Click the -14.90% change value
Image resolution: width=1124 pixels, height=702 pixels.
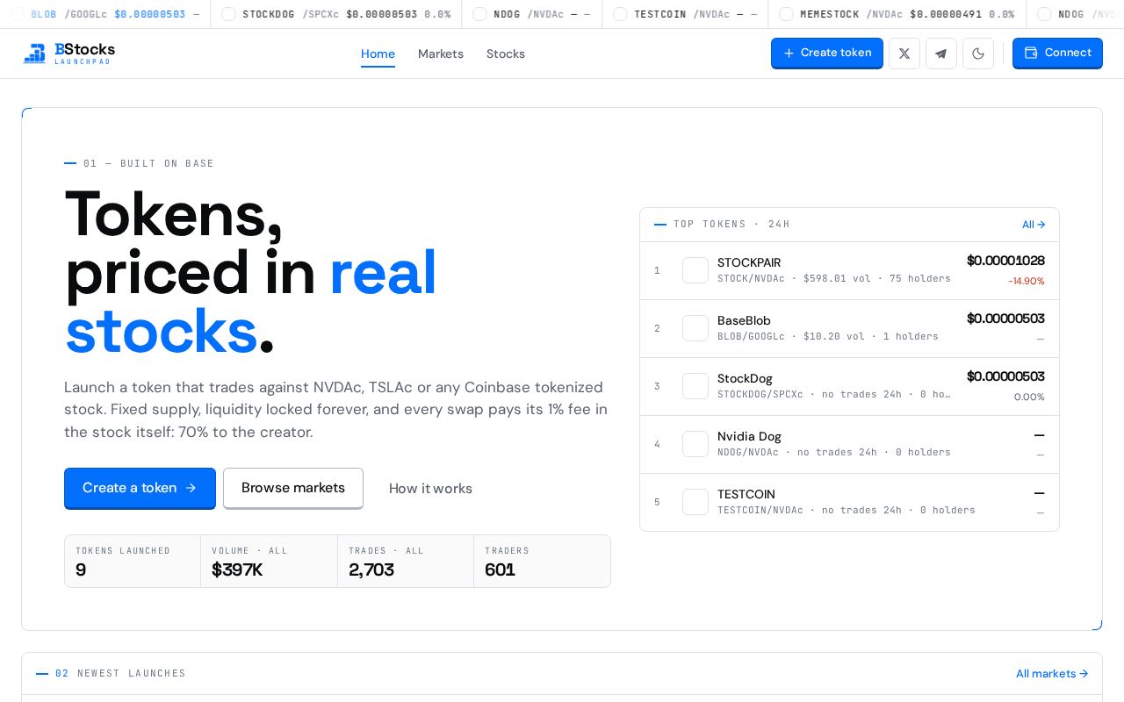[1027, 281]
